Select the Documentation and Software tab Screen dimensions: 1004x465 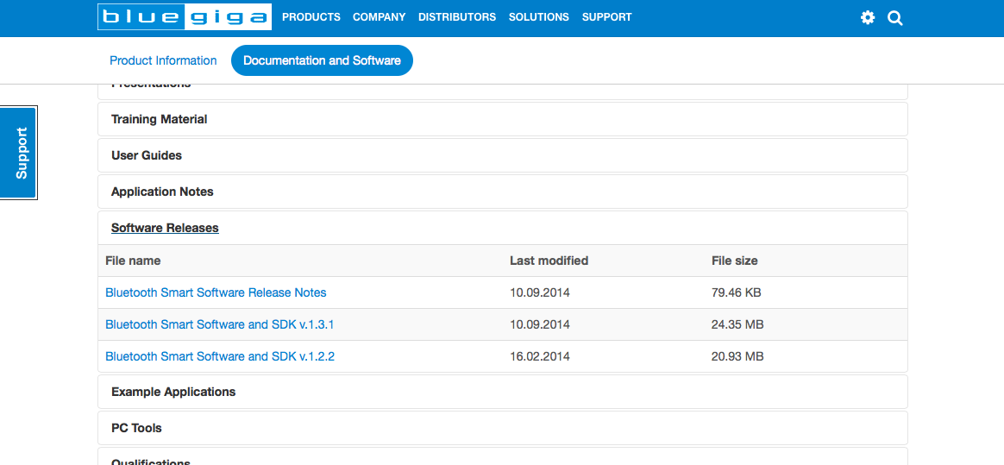click(322, 60)
